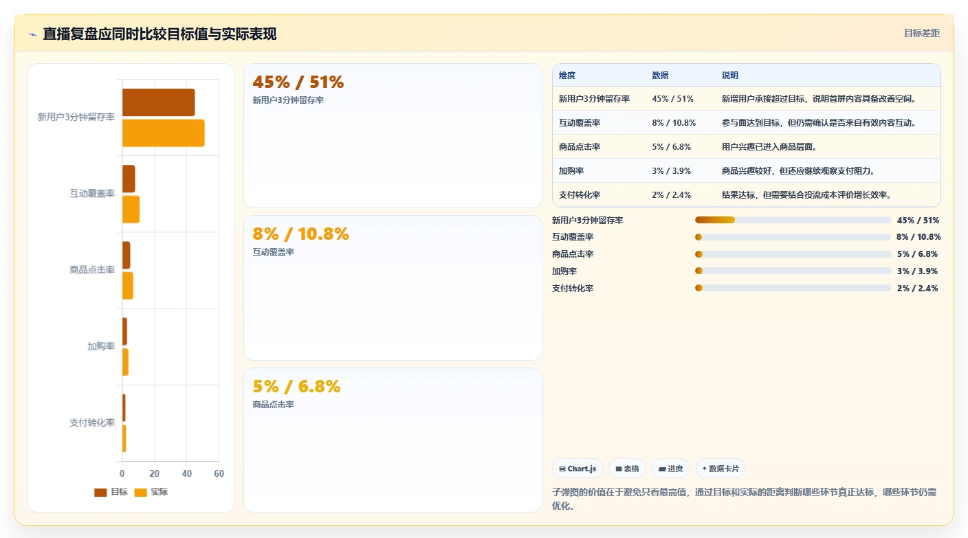Click the table cell 新用户3分钟留存率

tap(595, 99)
